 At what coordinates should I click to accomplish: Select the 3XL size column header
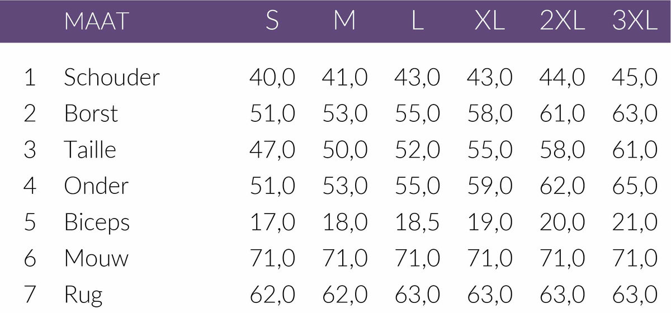click(635, 21)
